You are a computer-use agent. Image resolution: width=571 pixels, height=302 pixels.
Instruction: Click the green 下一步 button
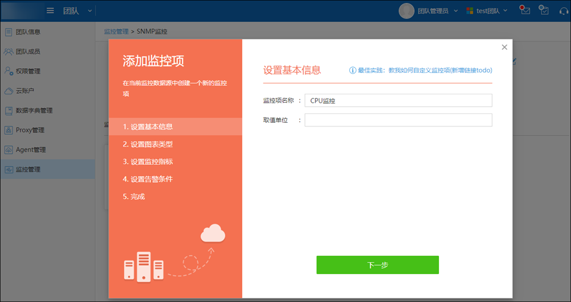378,265
